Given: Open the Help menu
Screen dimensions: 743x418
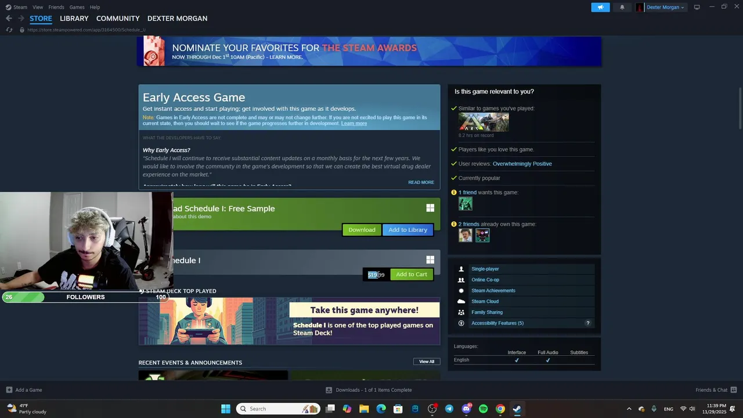Looking at the screenshot, I should [x=95, y=7].
